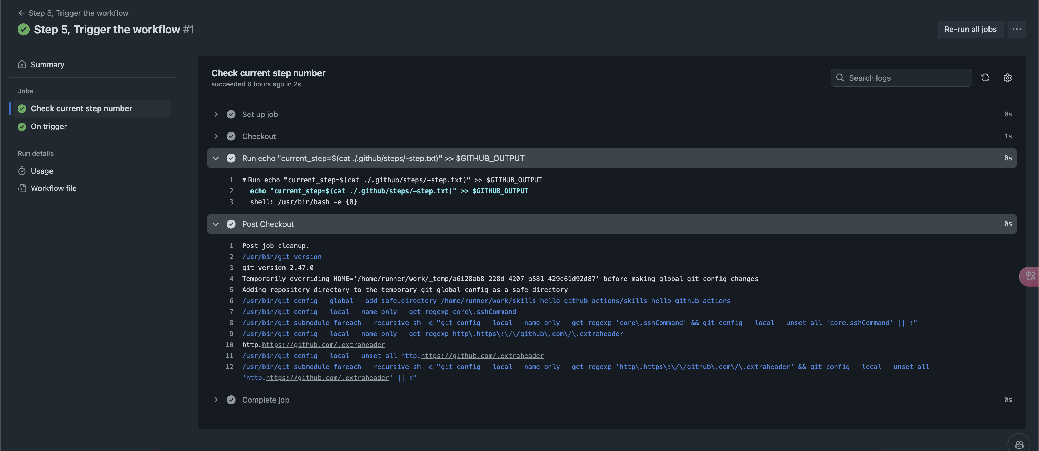Select the Check current step number job

pos(81,108)
